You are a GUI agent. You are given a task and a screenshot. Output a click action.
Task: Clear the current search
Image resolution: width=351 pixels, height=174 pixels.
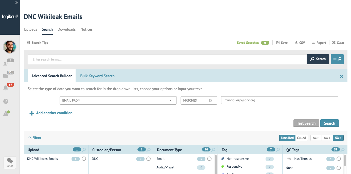(x=338, y=43)
